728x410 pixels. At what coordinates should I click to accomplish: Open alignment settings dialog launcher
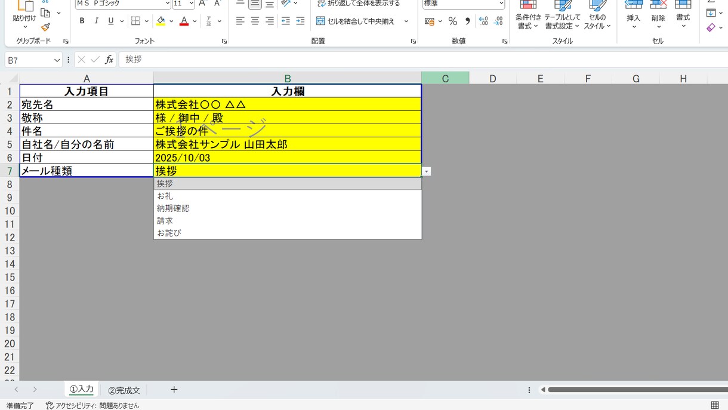pyautogui.click(x=413, y=41)
